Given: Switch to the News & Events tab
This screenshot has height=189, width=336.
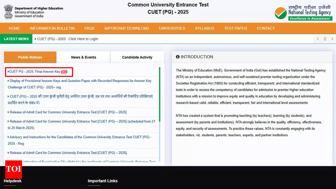Looking at the screenshot, I should point(83,57).
